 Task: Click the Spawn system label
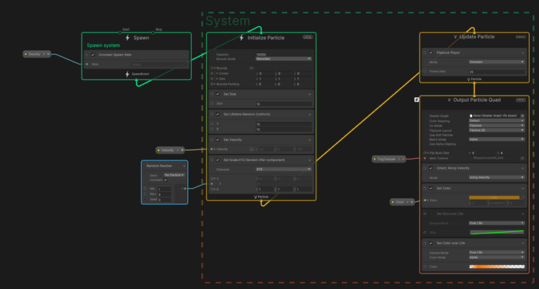103,45
